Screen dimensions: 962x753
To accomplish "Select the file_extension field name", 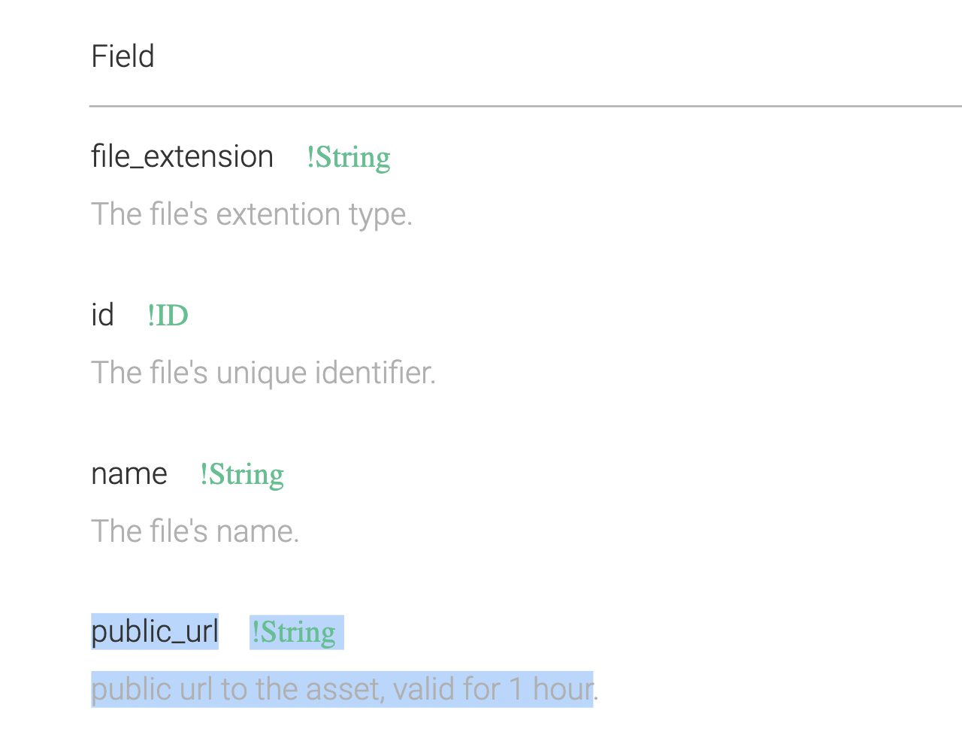I will [x=182, y=156].
